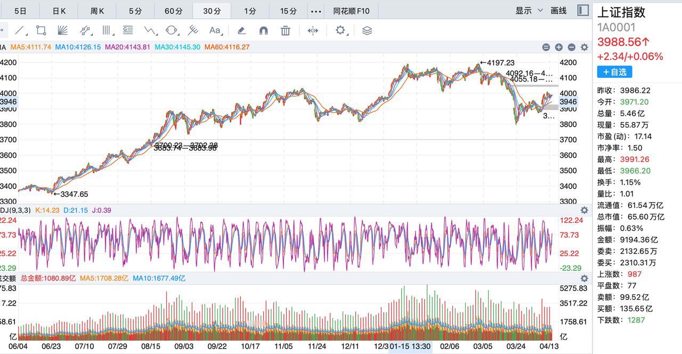The image size is (682, 354).
Task: Click the MA10:4126.15 indicator label
Action: [78, 47]
